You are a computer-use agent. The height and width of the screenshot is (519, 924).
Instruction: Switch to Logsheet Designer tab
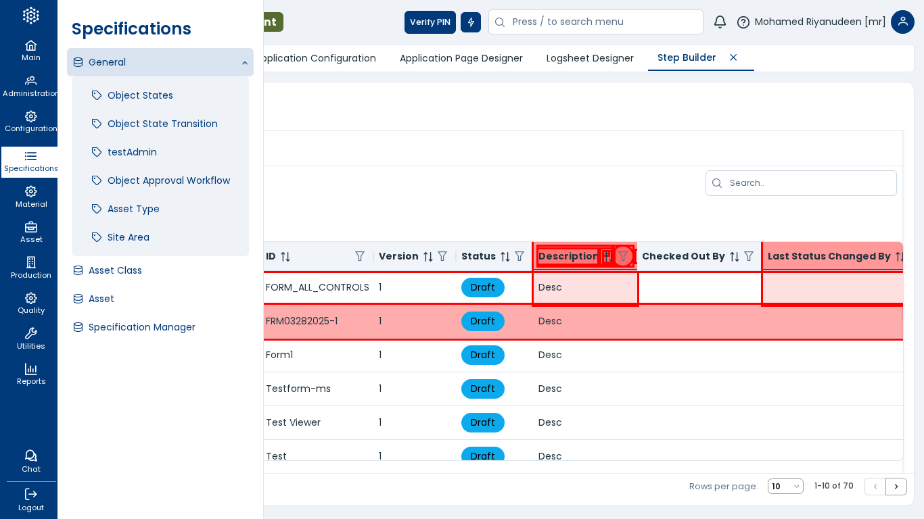click(590, 58)
